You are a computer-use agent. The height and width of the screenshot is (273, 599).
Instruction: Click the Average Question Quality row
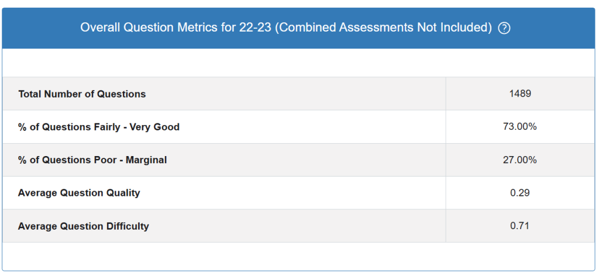click(298, 193)
